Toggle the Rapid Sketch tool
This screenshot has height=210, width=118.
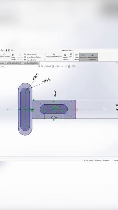tap(76, 57)
